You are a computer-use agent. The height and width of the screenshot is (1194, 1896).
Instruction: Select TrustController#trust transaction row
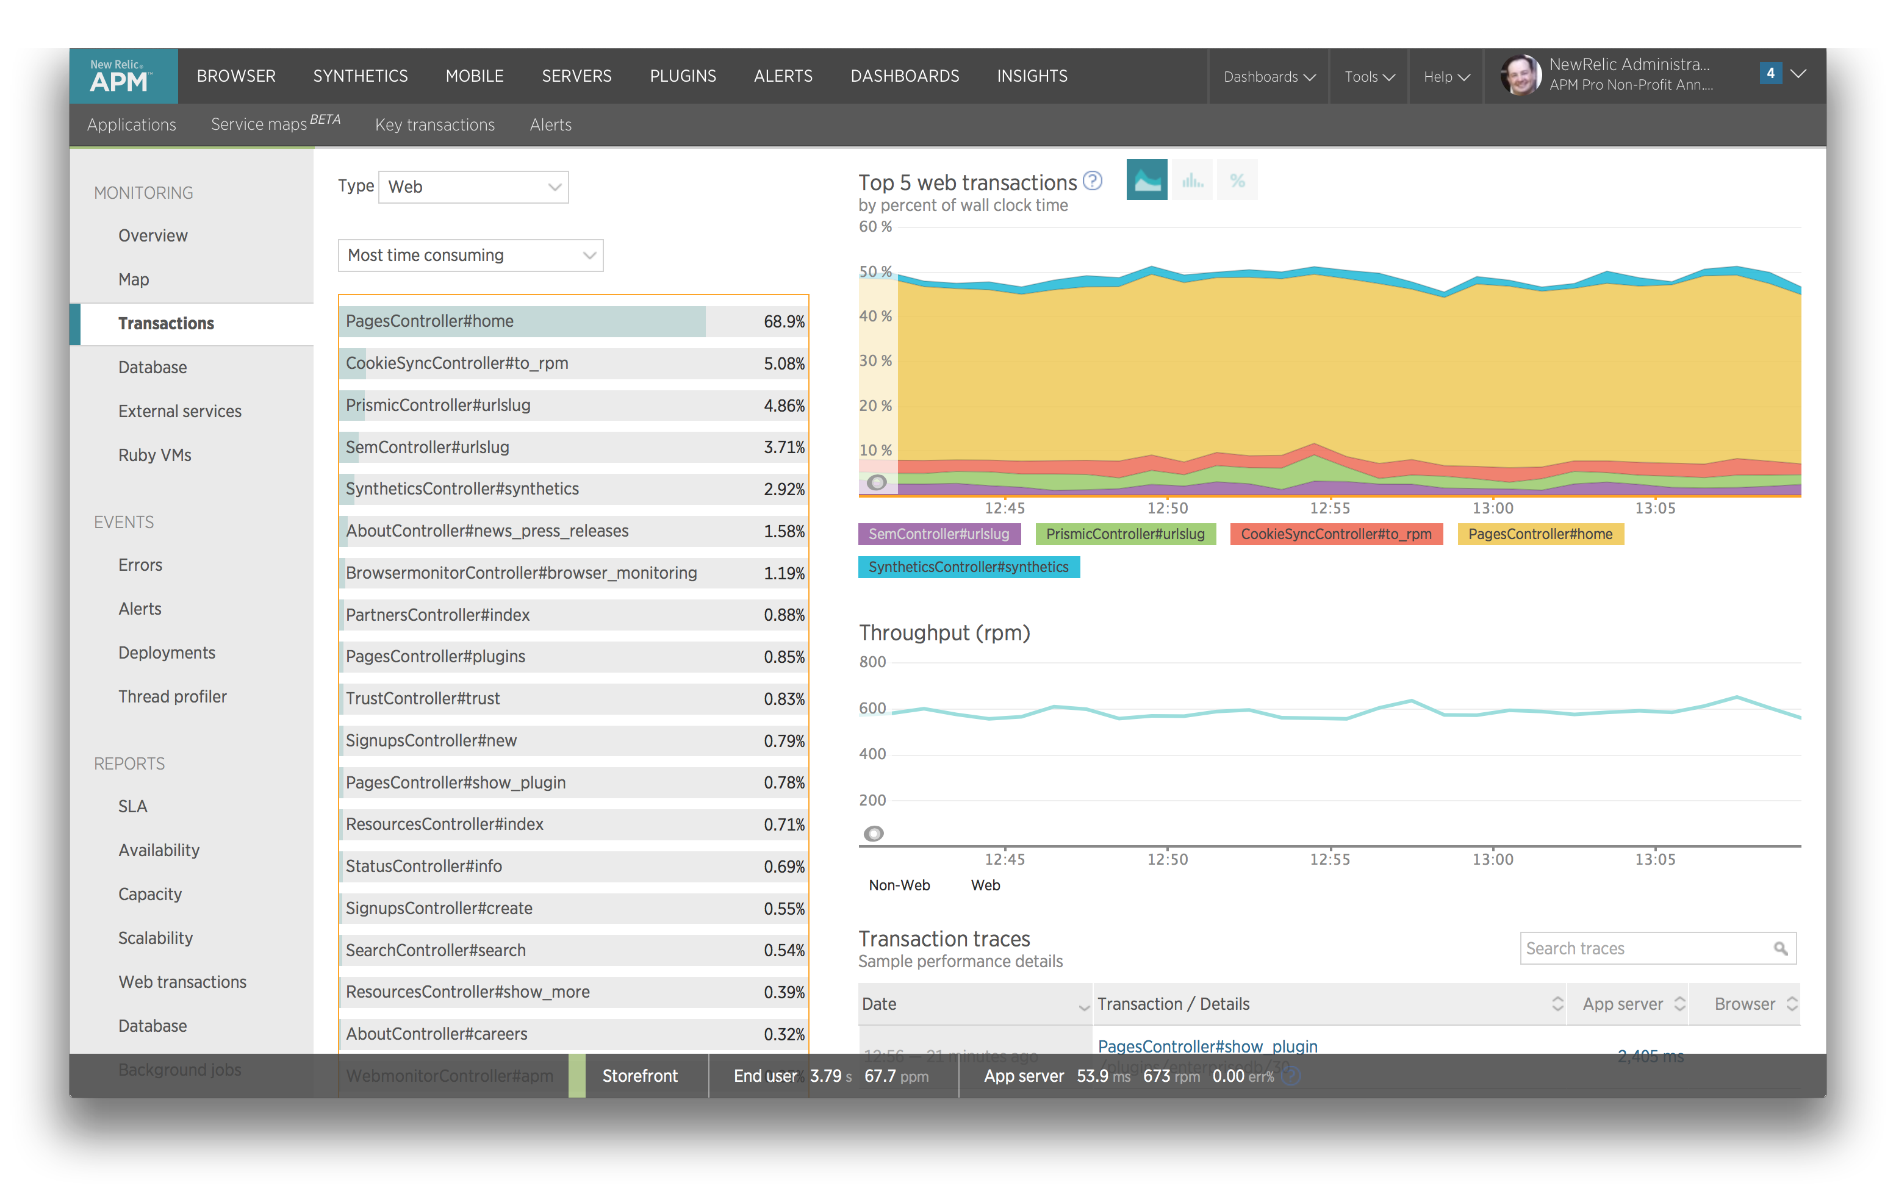pos(573,698)
